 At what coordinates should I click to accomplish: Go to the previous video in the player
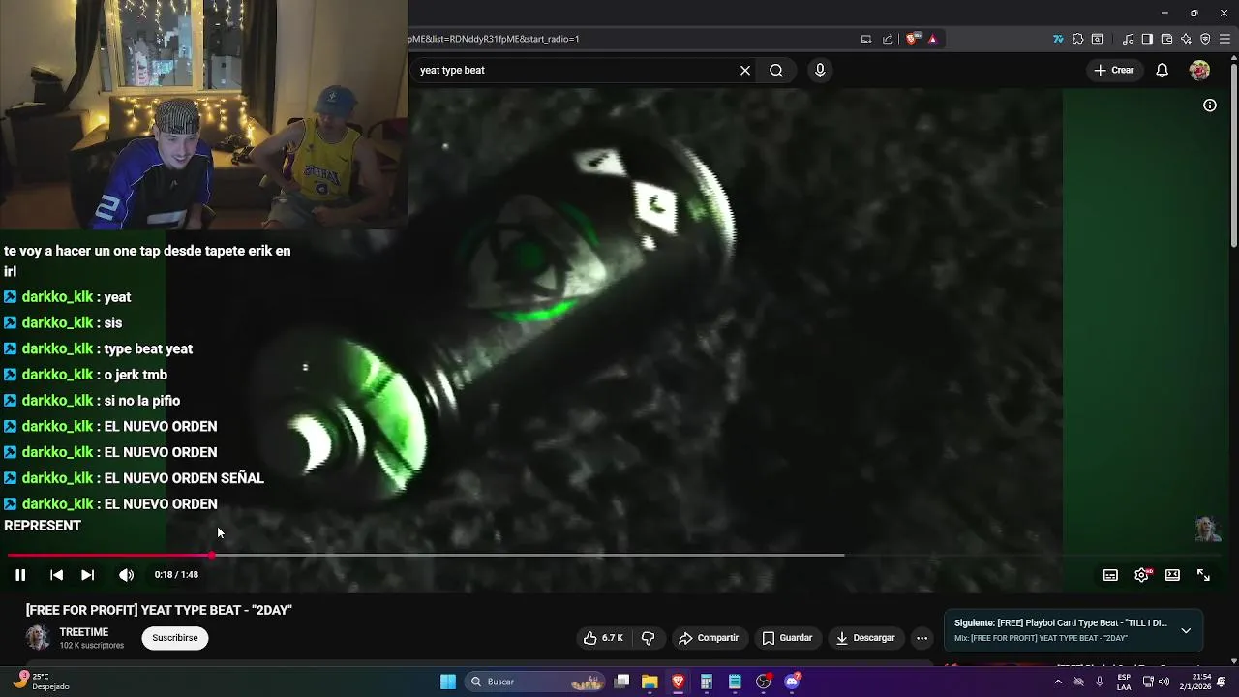click(x=56, y=575)
